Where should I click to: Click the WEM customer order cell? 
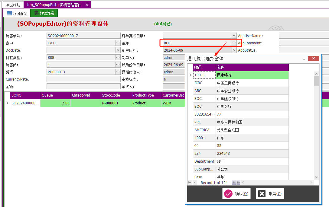click(x=173, y=103)
